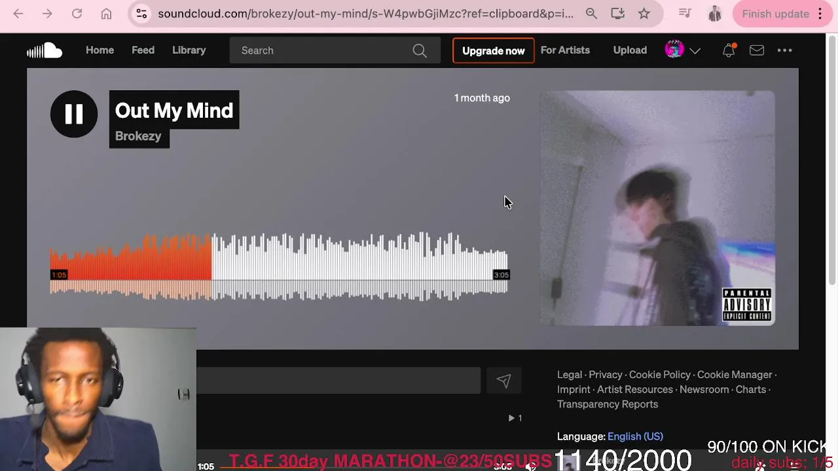This screenshot has height=471, width=838.
Task: Click the page vertical scrollbar
Action: tap(832, 160)
